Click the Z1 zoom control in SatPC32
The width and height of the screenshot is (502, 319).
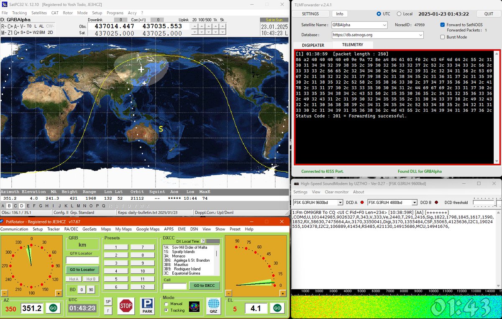pyautogui.click(x=10, y=33)
